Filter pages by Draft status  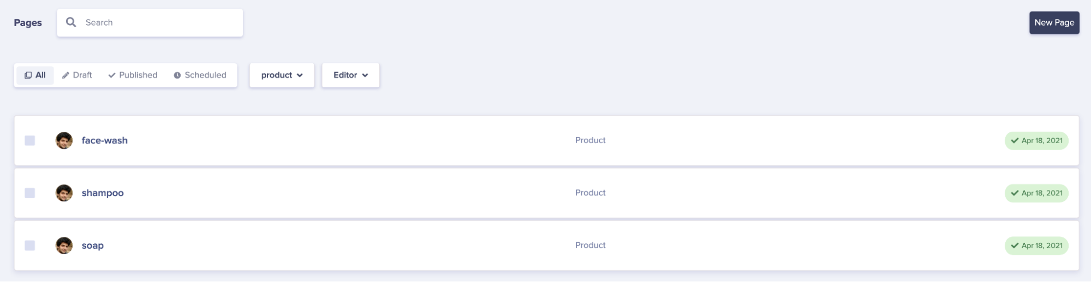tap(77, 75)
